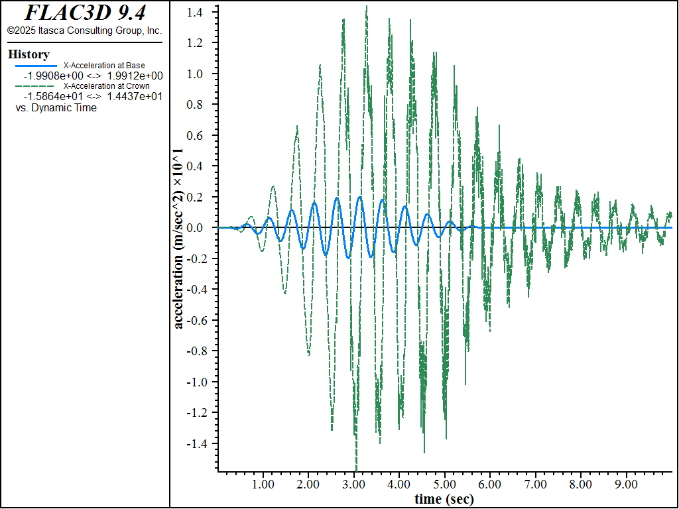This screenshot has width=679, height=509.
Task: Click the vs. Dynamic Time legend text
Action: (x=56, y=107)
